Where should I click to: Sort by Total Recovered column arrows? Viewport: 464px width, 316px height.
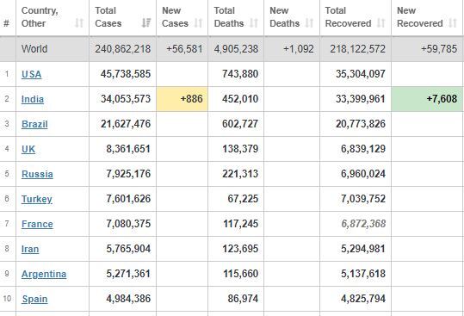point(380,22)
